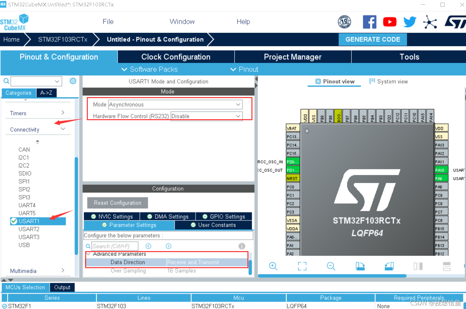Open the Pinout dropdown menu
The width and height of the screenshot is (466, 309).
pos(244,69)
